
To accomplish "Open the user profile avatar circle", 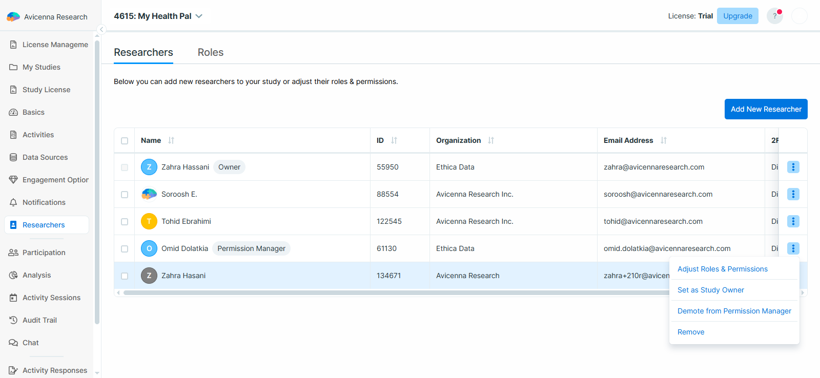I will click(x=799, y=16).
